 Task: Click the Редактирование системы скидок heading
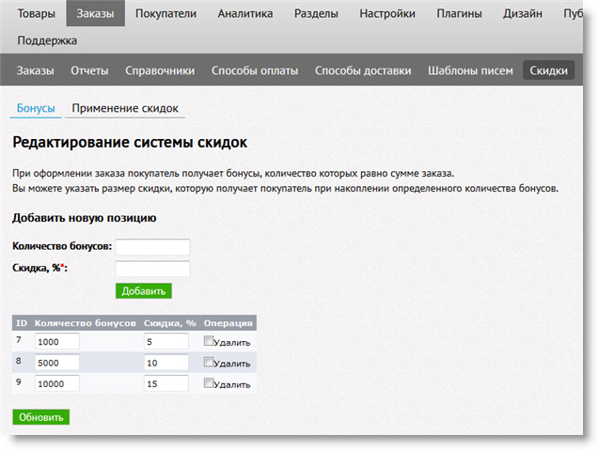(130, 142)
